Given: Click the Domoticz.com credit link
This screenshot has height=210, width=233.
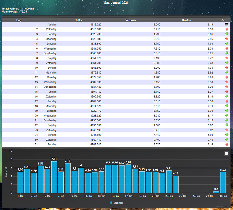Looking at the screenshot, I should 222,206.
